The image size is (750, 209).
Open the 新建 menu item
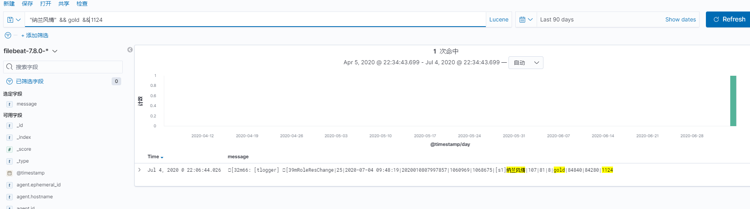[9, 4]
